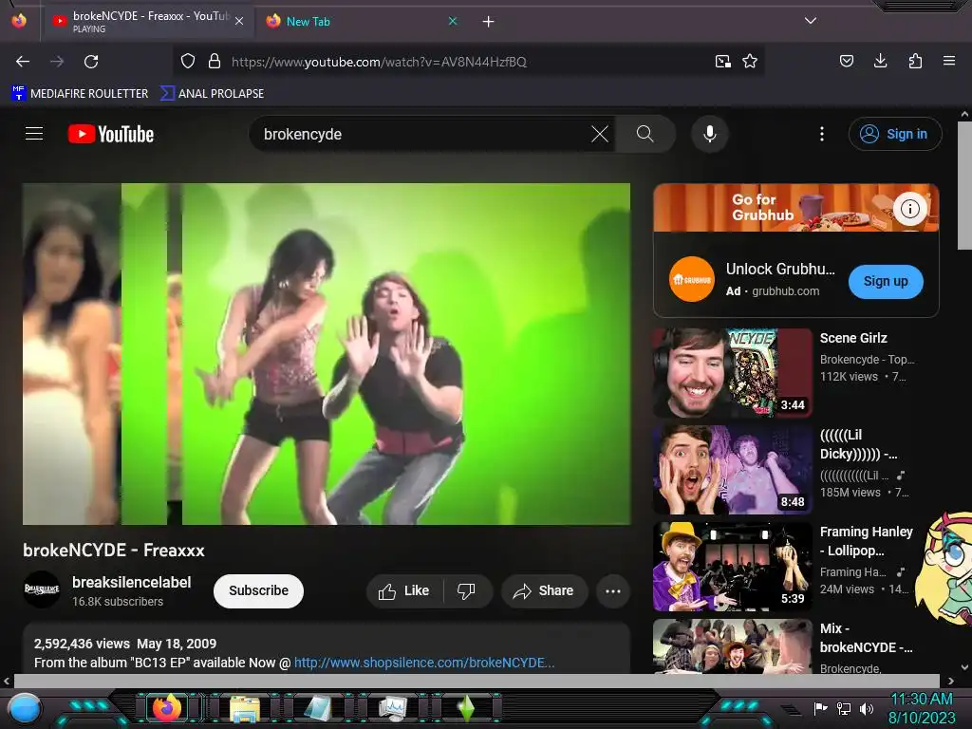
Task: Start voice search with microphone icon
Action: point(710,134)
